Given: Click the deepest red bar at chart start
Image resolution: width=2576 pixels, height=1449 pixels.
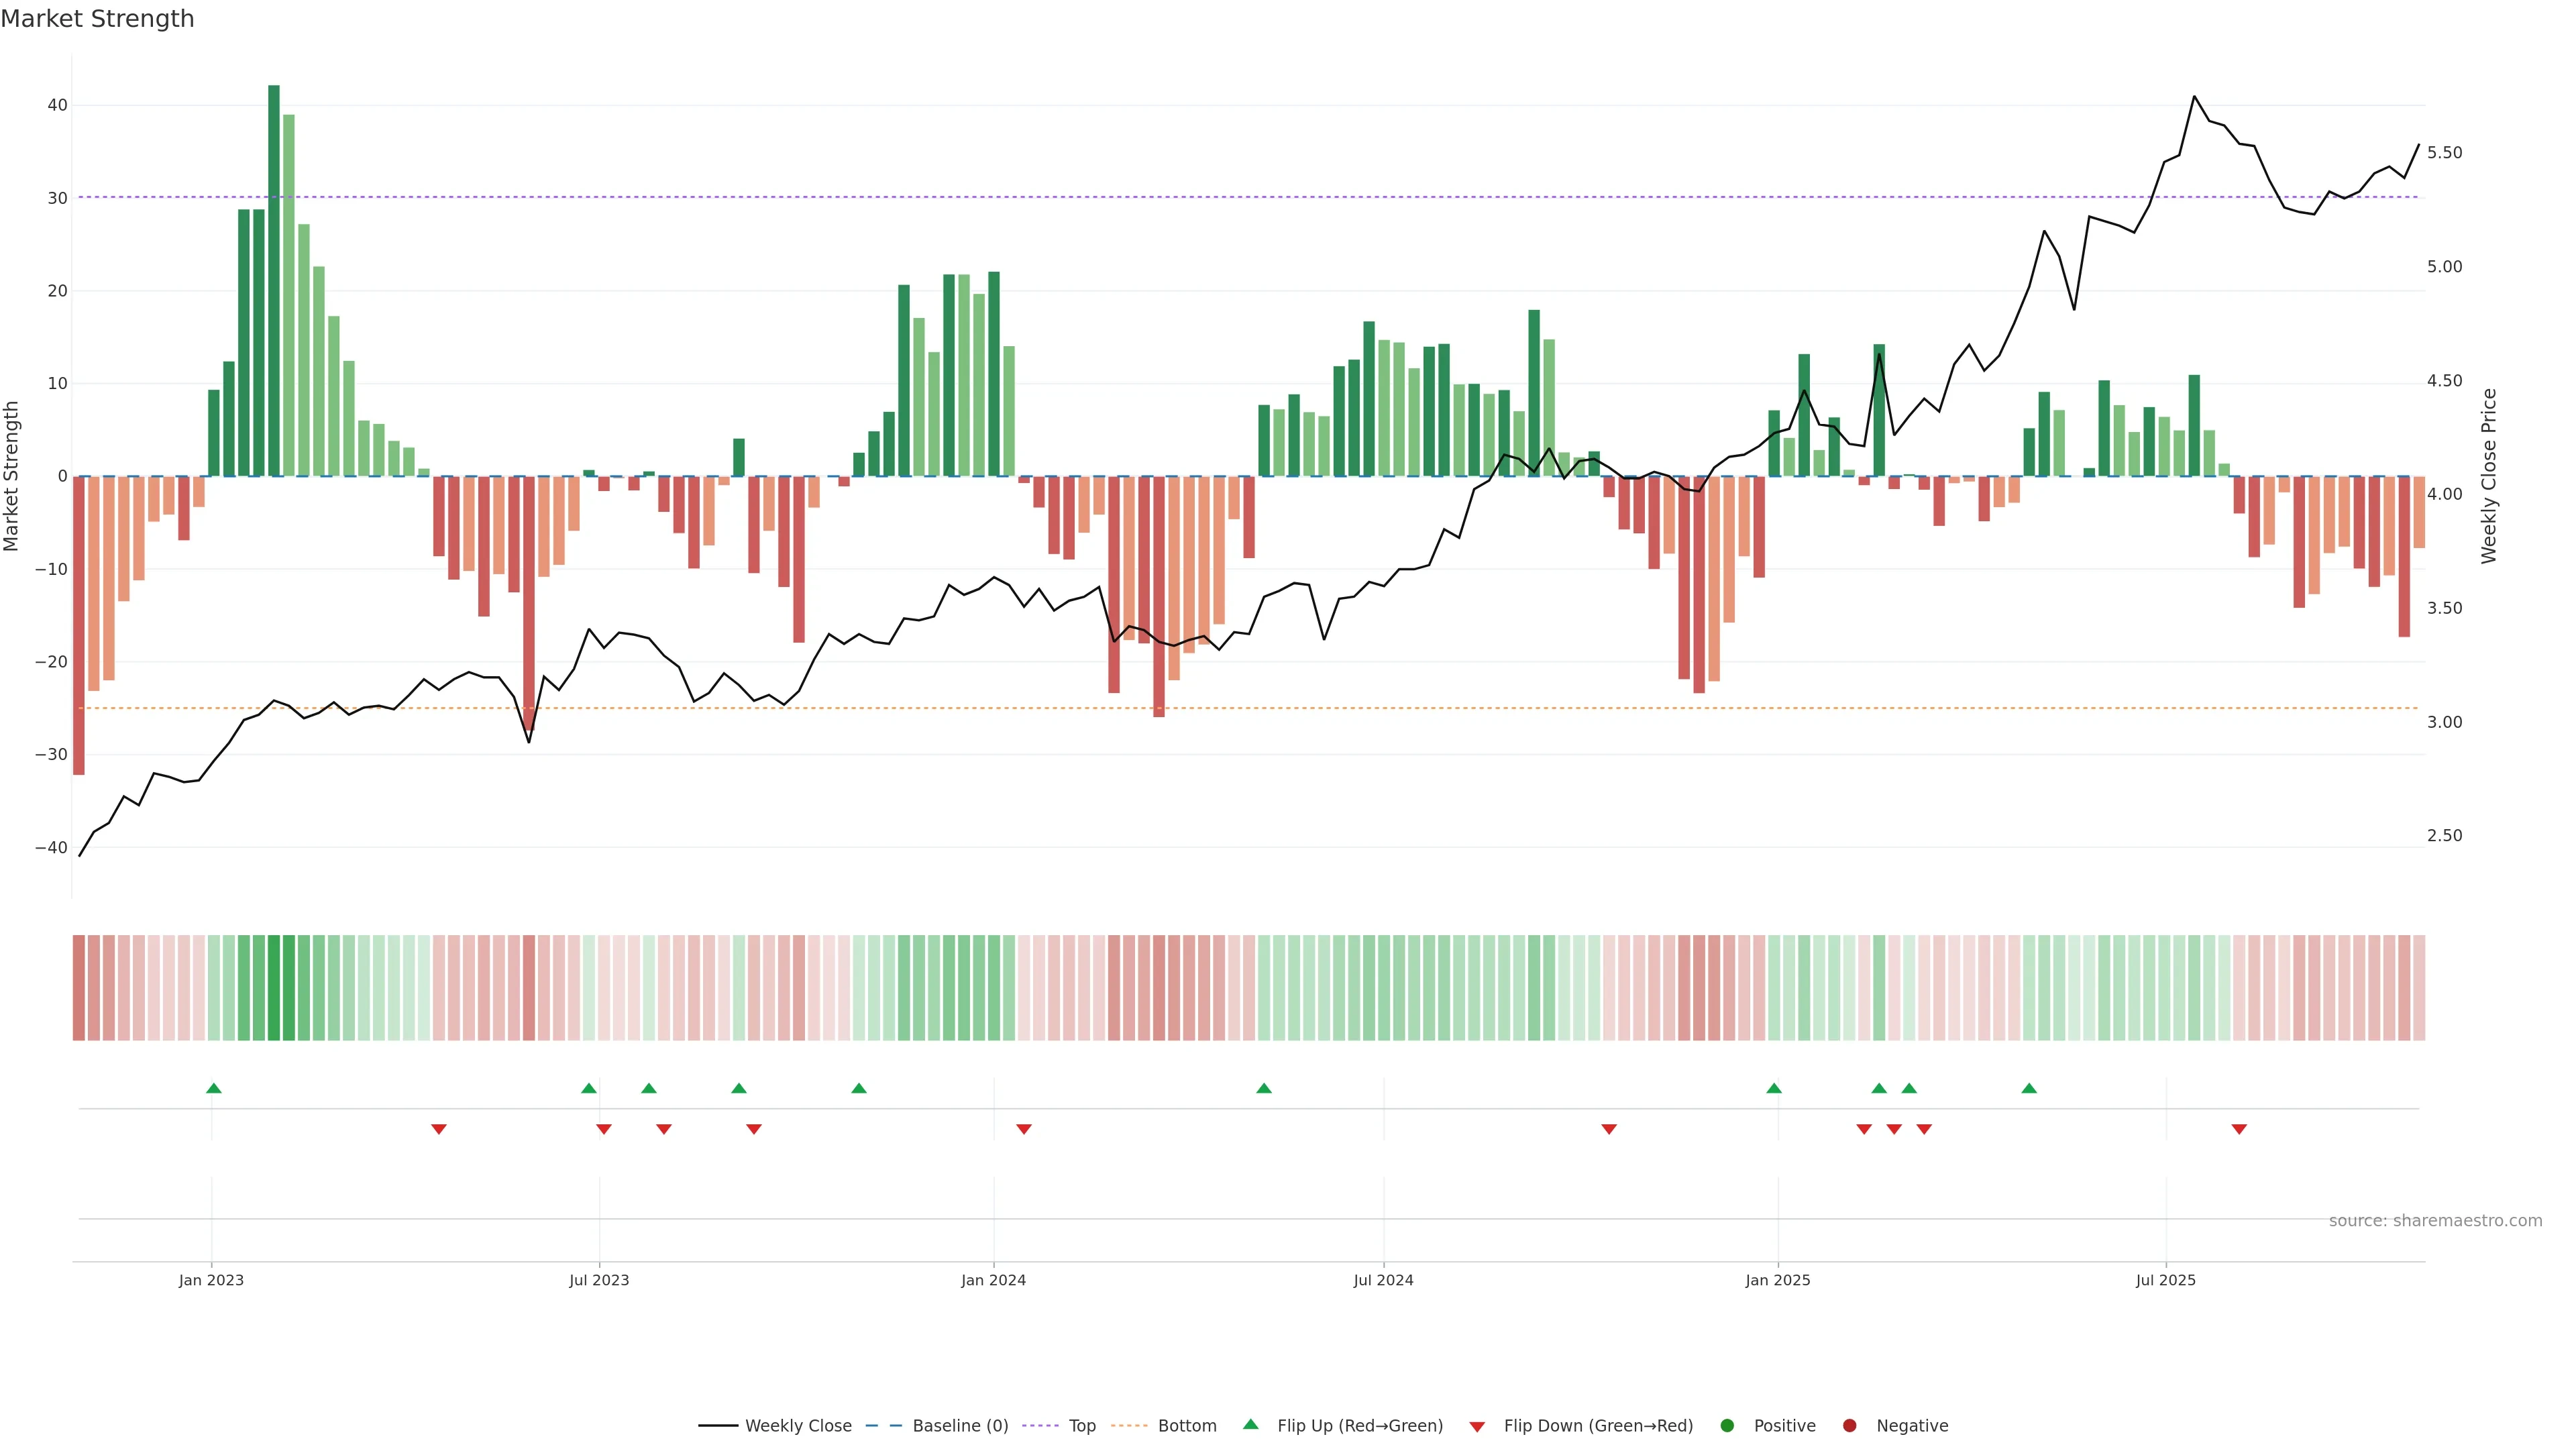Looking at the screenshot, I should (x=79, y=625).
